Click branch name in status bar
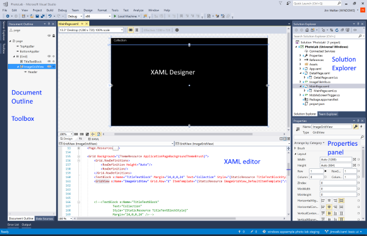Screen dimensions: 367x236 tap(344, 232)
